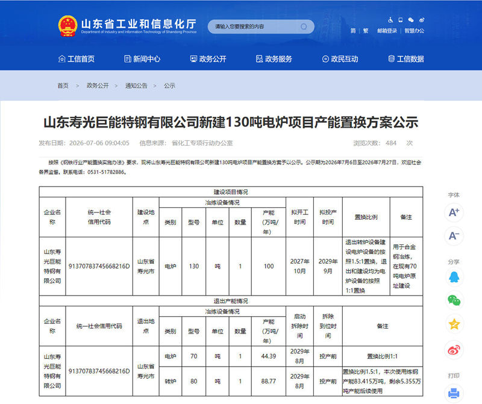Open 新闻中心 menu
The image size is (482, 404).
[142, 58]
